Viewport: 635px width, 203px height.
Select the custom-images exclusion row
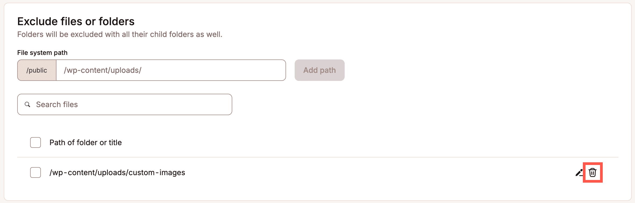[x=117, y=173]
